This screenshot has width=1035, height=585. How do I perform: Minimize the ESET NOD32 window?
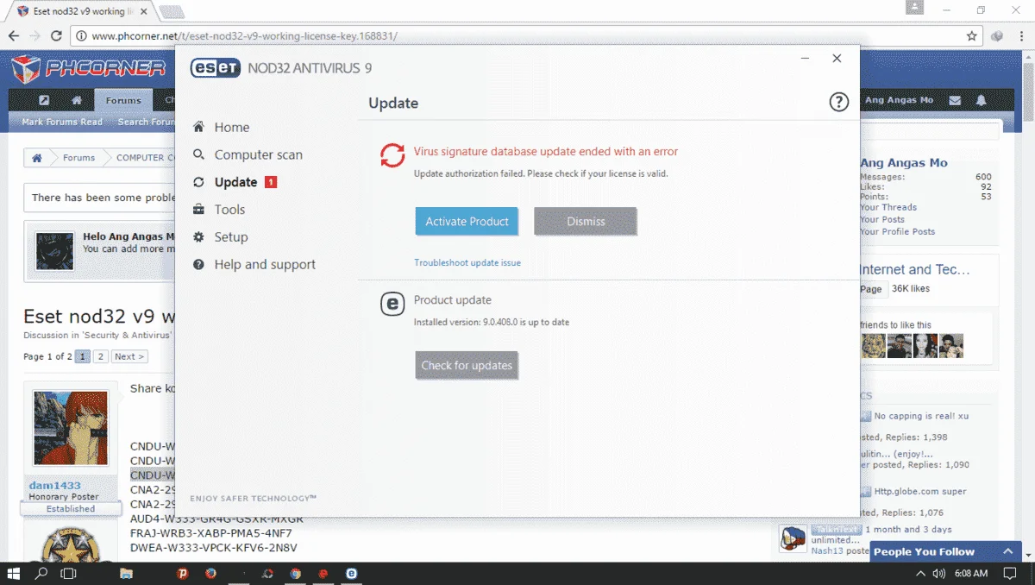pos(805,59)
